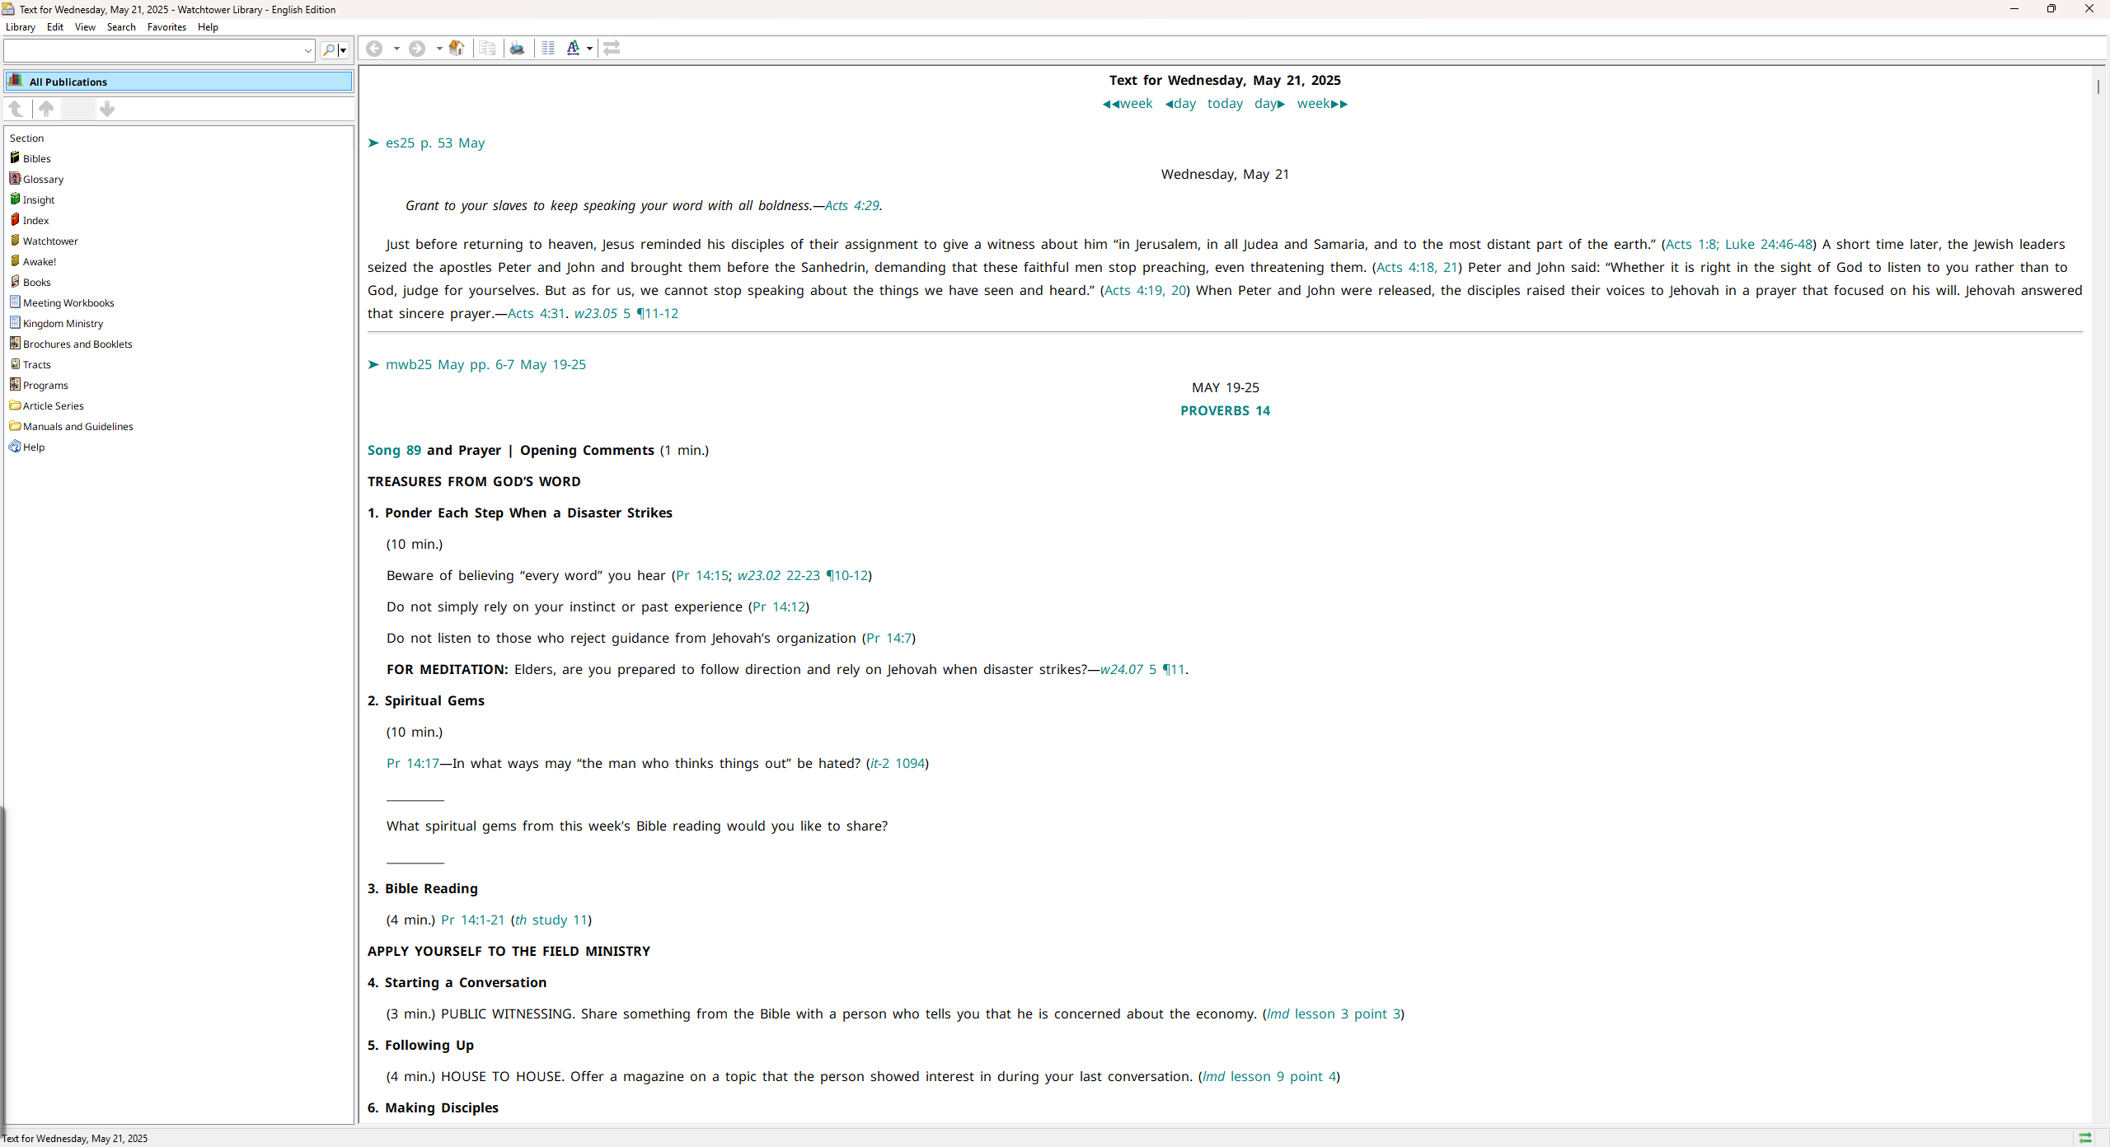Open the PROVERBS 14 link
Screen dimensions: 2110x1147
click(1225, 410)
